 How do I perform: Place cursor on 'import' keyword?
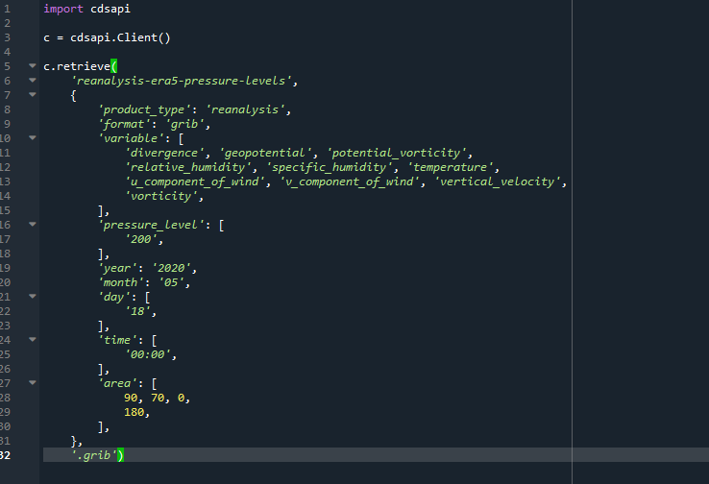pos(63,8)
